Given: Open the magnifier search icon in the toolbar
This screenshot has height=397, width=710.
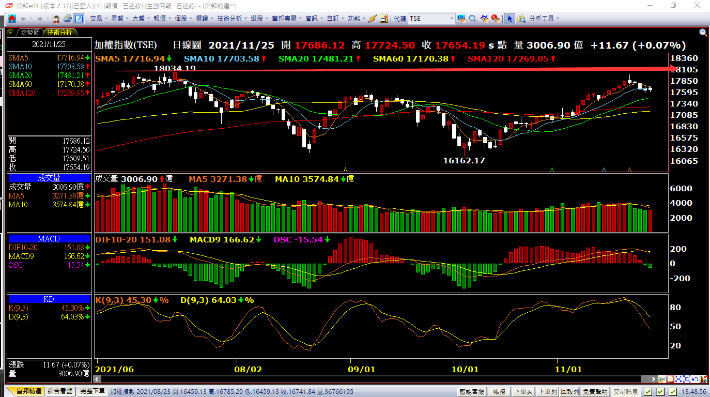Looking at the screenshot, I should point(473,19).
